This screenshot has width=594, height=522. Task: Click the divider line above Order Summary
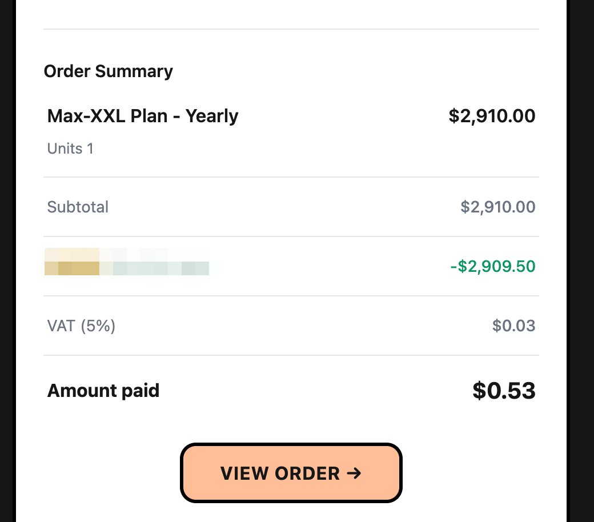click(x=291, y=29)
